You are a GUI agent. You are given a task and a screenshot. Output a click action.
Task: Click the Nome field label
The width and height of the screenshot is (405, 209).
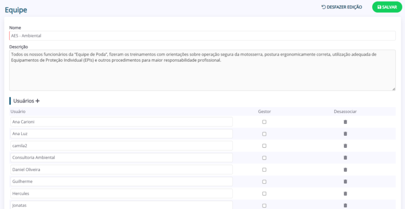click(15, 28)
